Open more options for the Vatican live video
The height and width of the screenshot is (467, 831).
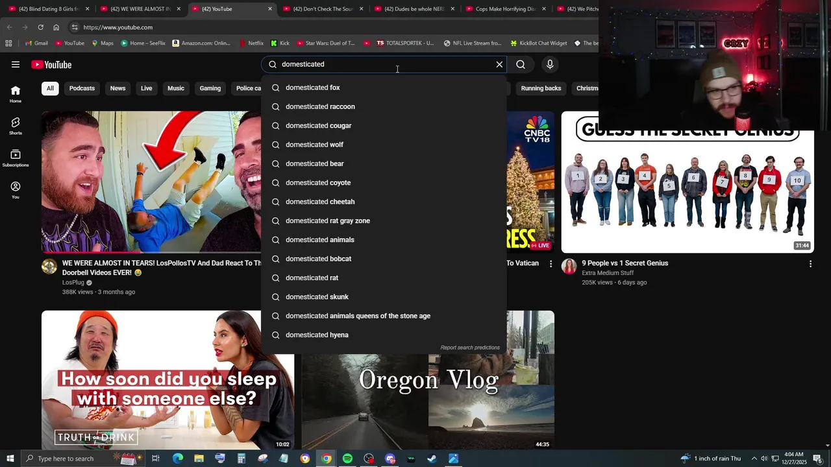551,264
